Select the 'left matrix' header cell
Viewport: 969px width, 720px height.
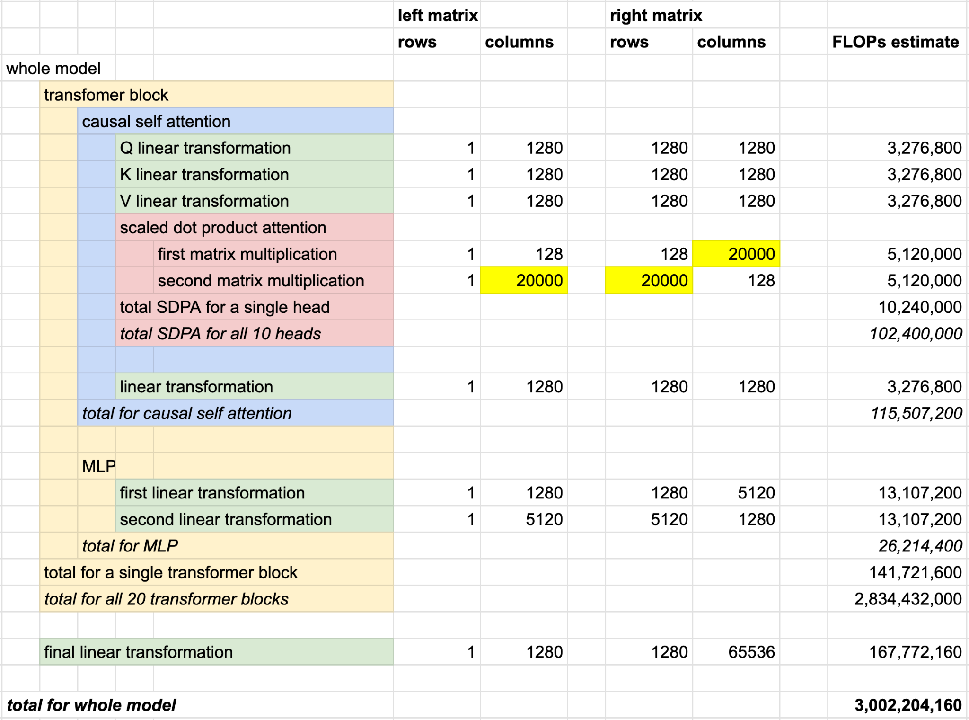[437, 16]
